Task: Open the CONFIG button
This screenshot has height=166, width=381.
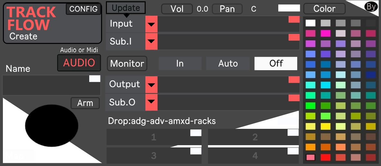Action: 83,9
